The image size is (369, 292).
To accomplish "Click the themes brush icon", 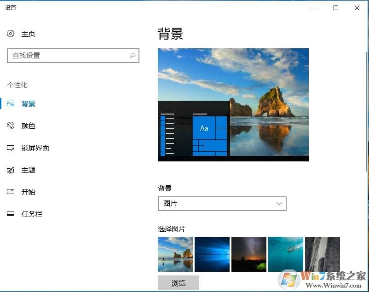I will [11, 170].
